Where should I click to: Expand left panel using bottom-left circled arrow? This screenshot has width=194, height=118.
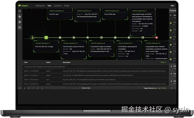point(20,88)
